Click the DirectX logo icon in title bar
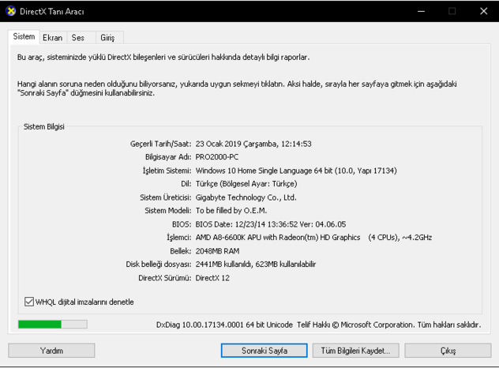499x368 pixels. click(11, 11)
